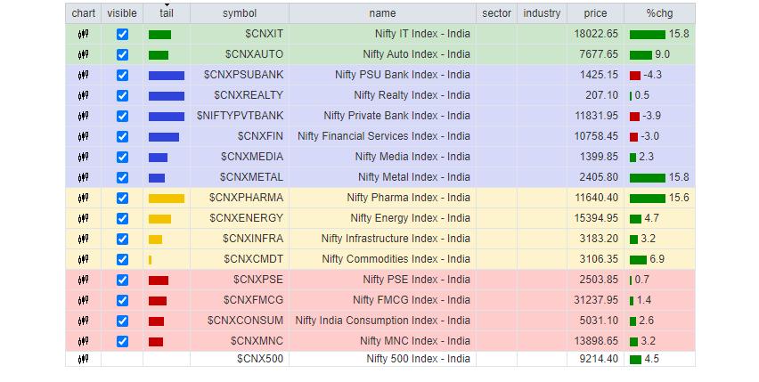
Task: Click chart icon for Nifty Realty Index
Action: coord(83,95)
